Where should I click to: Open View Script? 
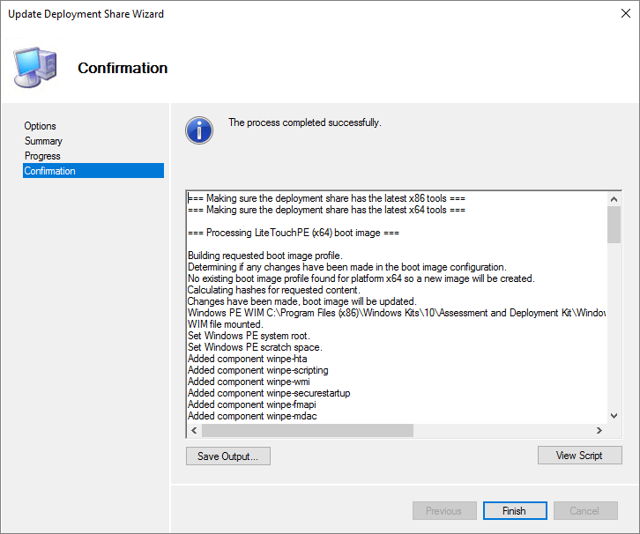(579, 456)
